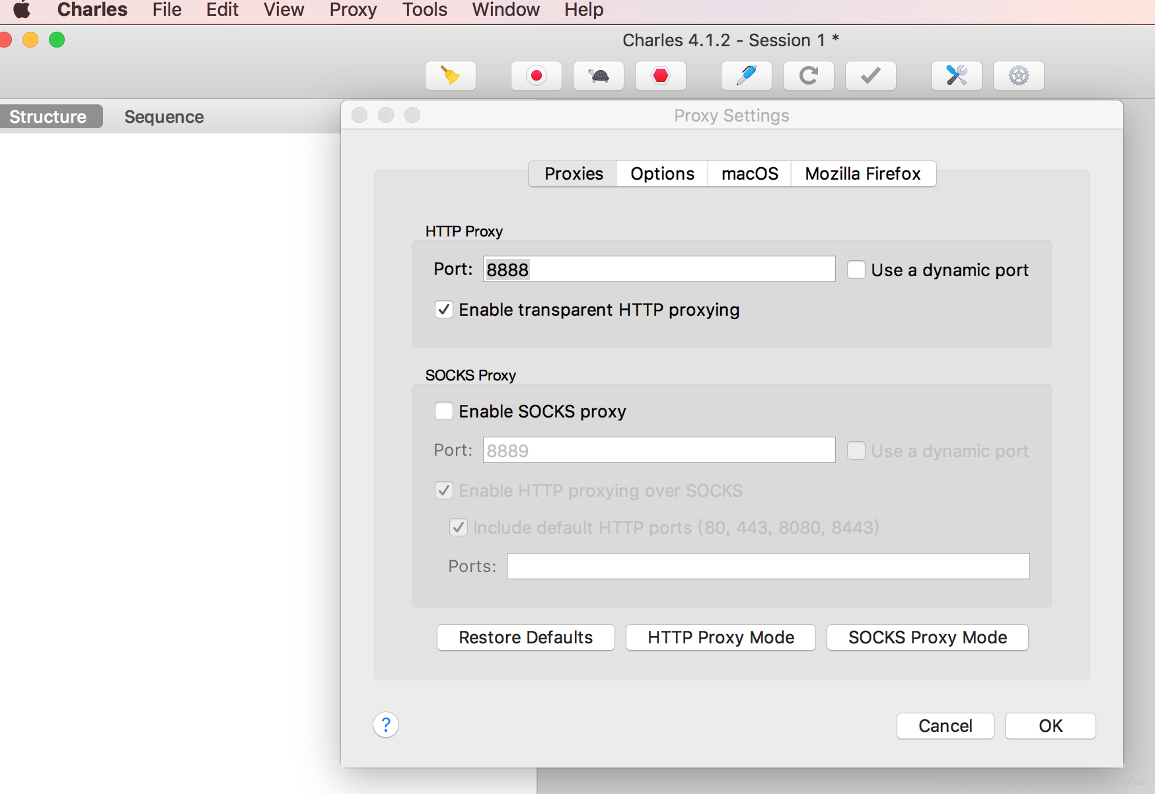This screenshot has height=794, width=1155.
Task: Open the Charles application menu
Action: tap(93, 9)
